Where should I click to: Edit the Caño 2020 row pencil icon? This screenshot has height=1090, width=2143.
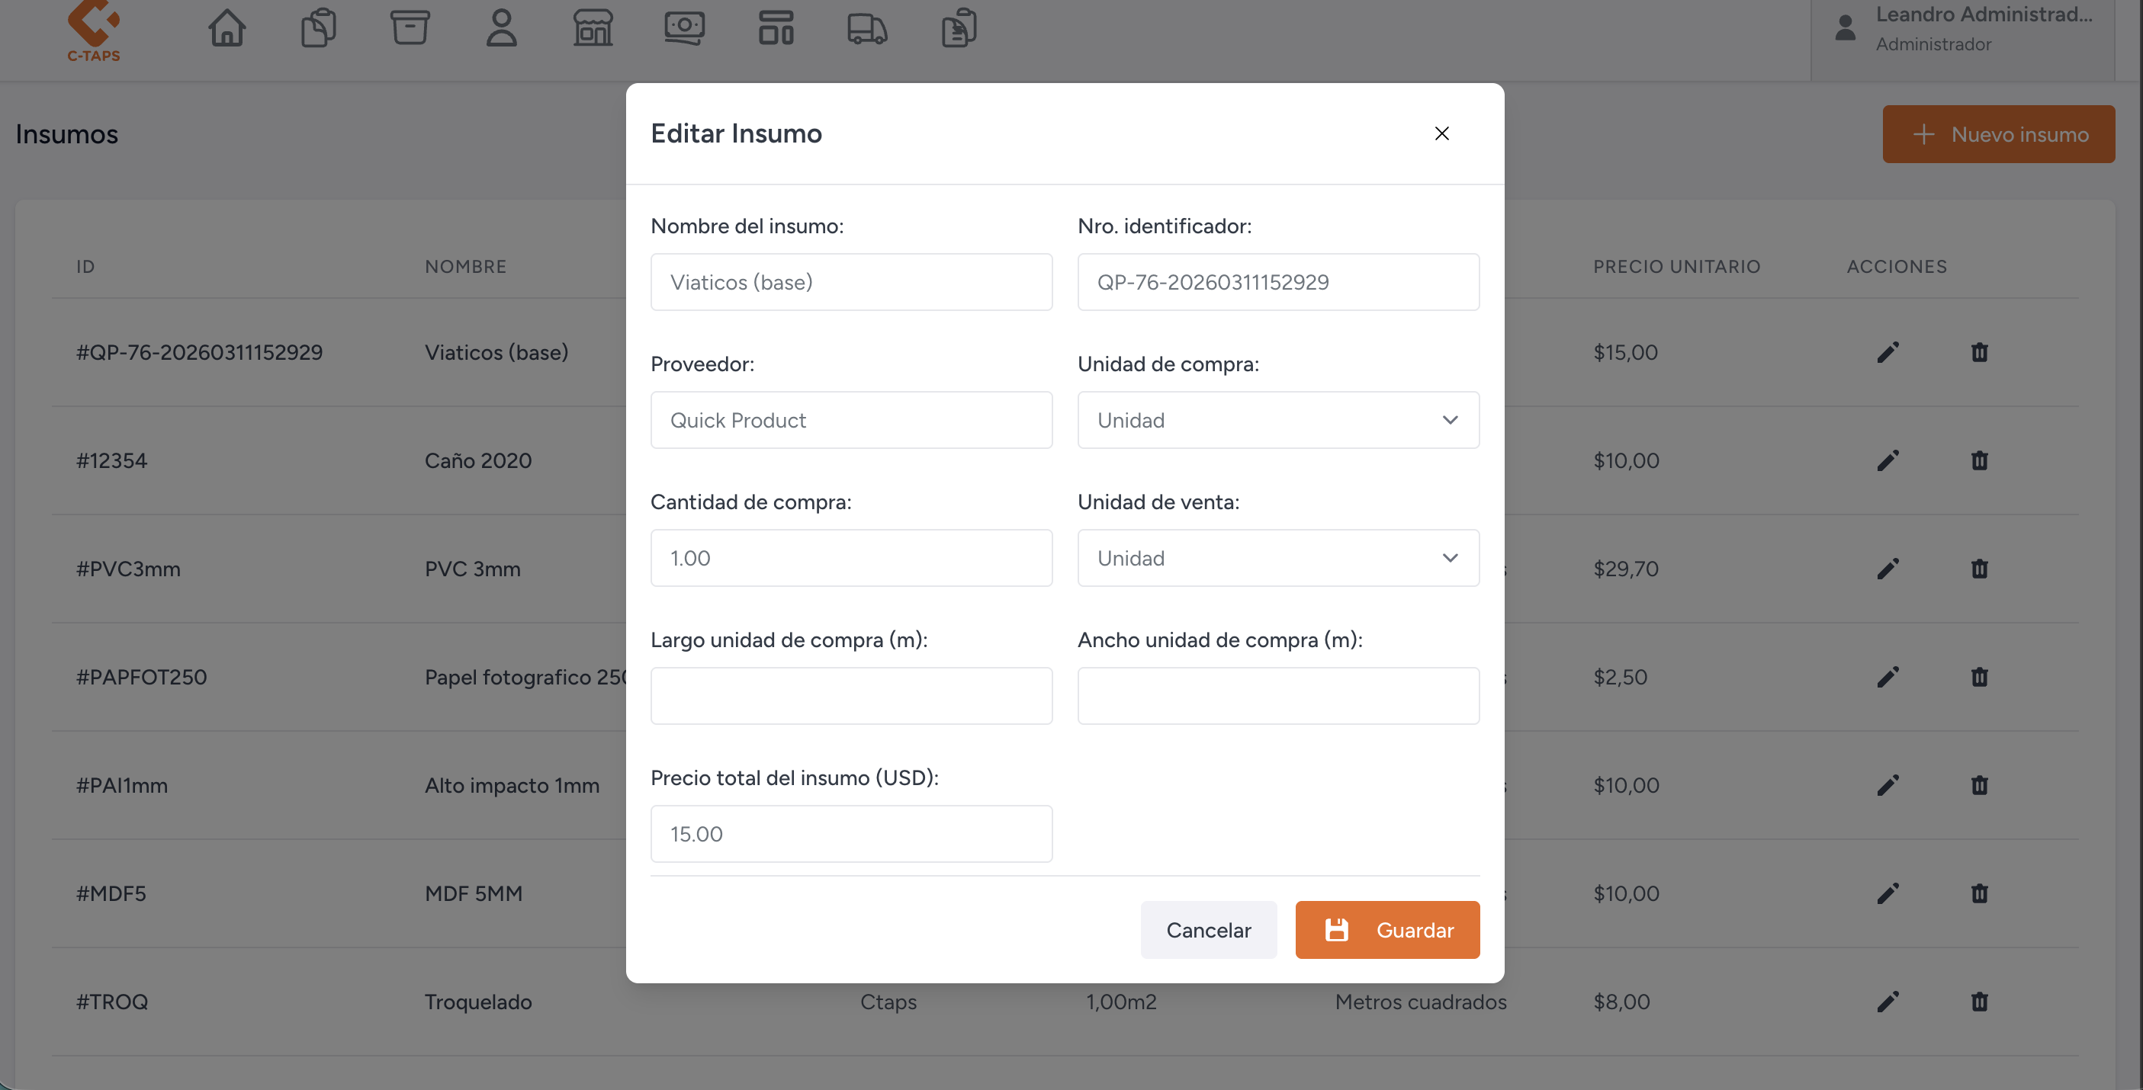point(1888,460)
